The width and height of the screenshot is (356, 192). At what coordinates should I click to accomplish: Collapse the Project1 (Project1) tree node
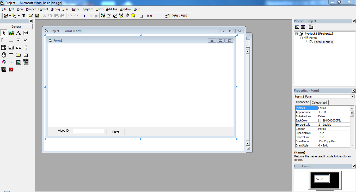(x=296, y=33)
